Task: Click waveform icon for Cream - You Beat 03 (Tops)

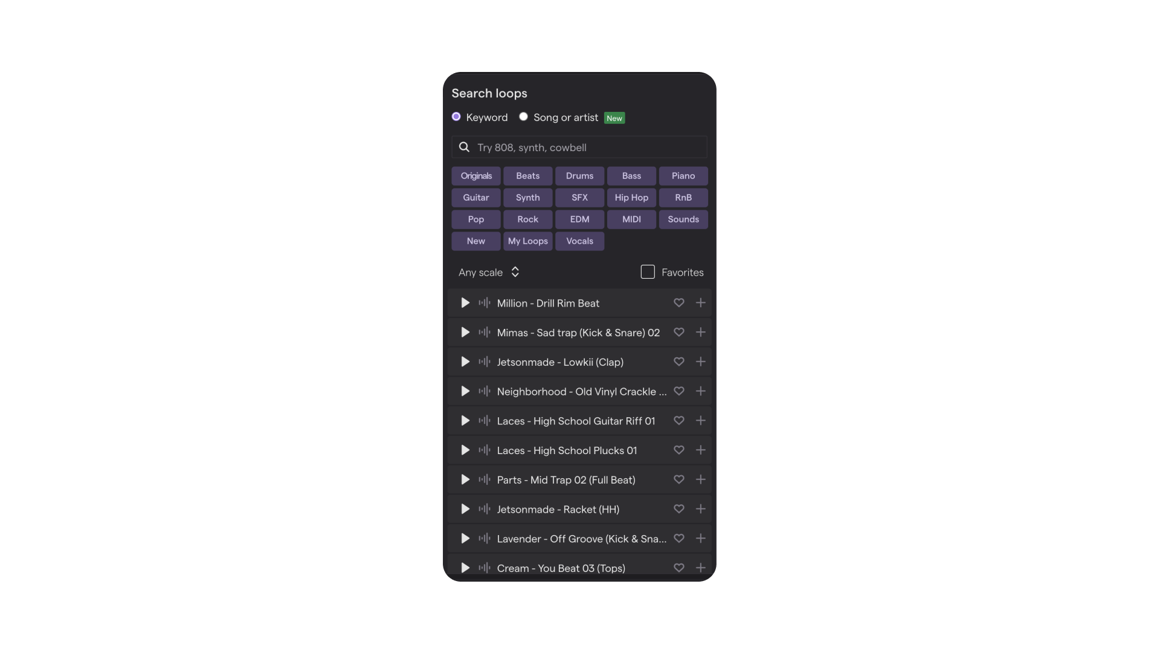Action: pyautogui.click(x=485, y=568)
